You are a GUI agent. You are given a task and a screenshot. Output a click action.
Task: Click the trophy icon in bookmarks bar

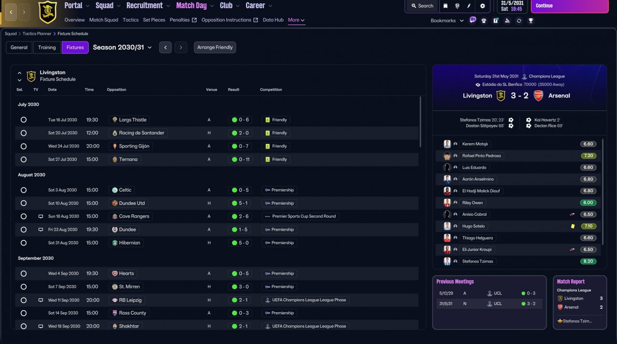click(x=530, y=21)
